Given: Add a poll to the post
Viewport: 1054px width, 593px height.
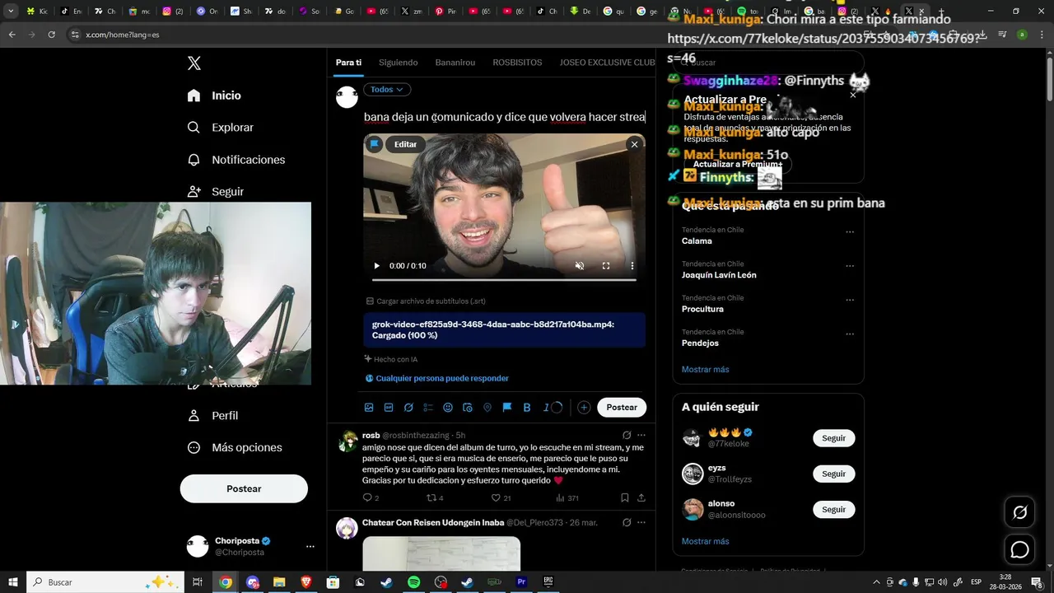Looking at the screenshot, I should pyautogui.click(x=428, y=408).
